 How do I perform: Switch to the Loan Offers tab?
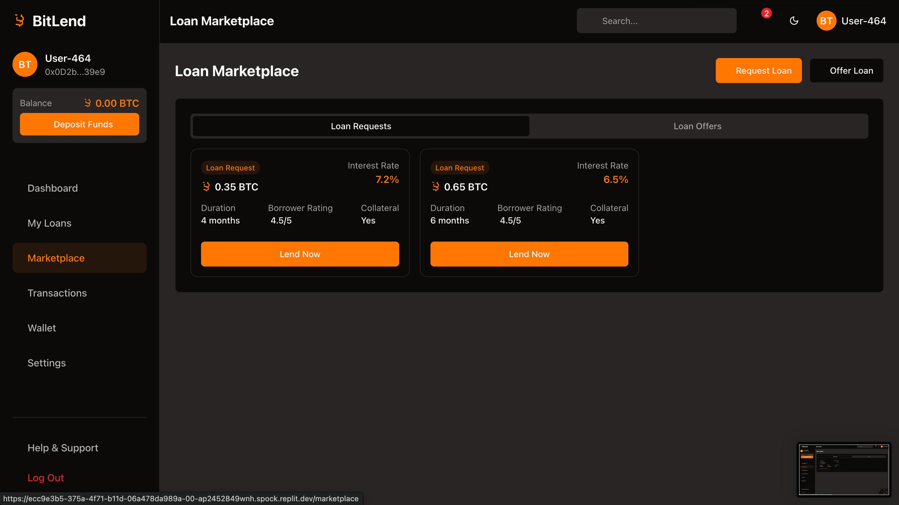click(x=697, y=126)
